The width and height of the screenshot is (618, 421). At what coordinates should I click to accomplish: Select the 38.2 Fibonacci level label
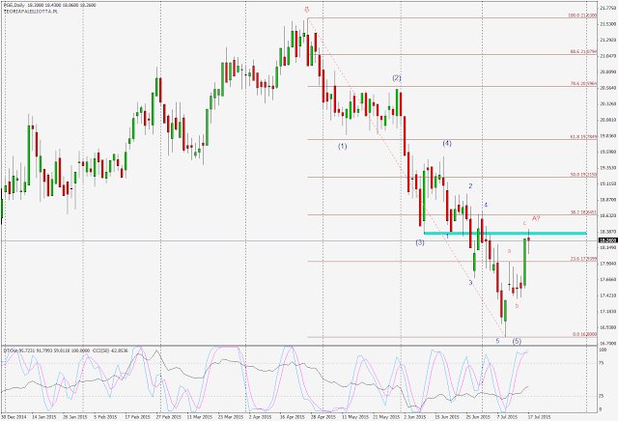583,212
